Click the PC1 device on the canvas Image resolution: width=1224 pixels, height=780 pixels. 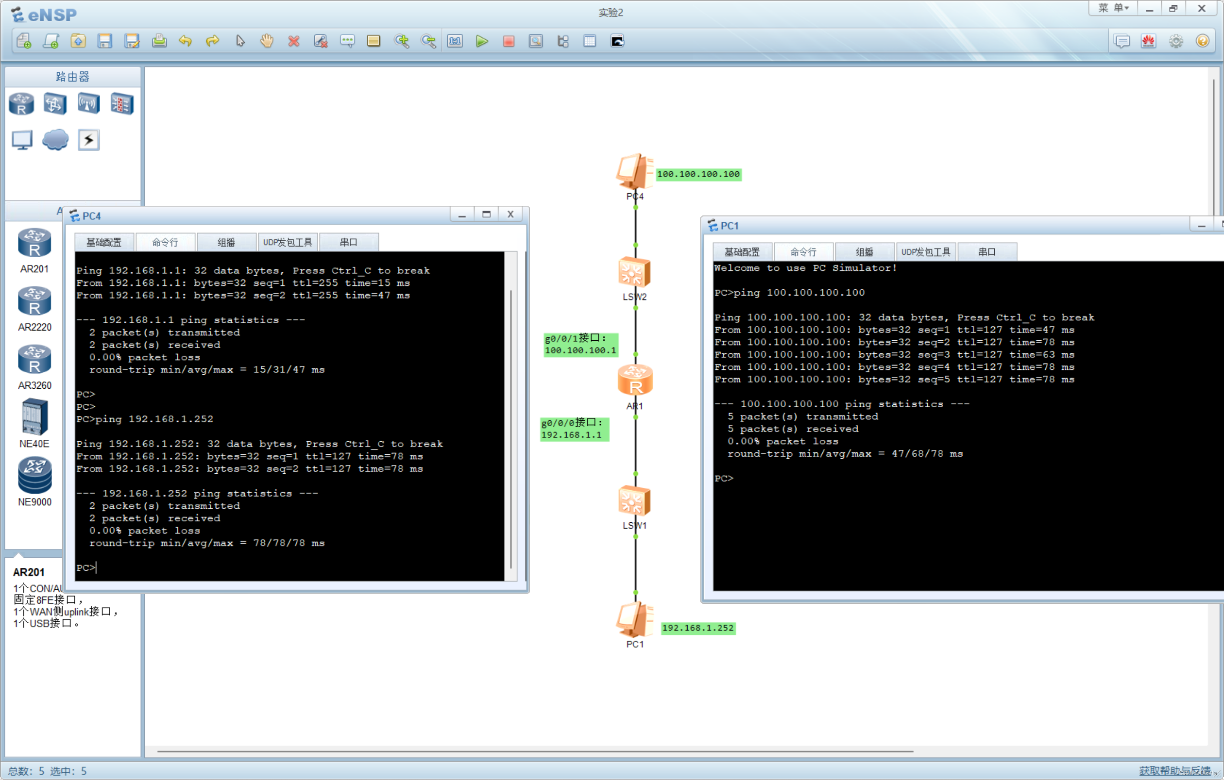[x=635, y=619]
